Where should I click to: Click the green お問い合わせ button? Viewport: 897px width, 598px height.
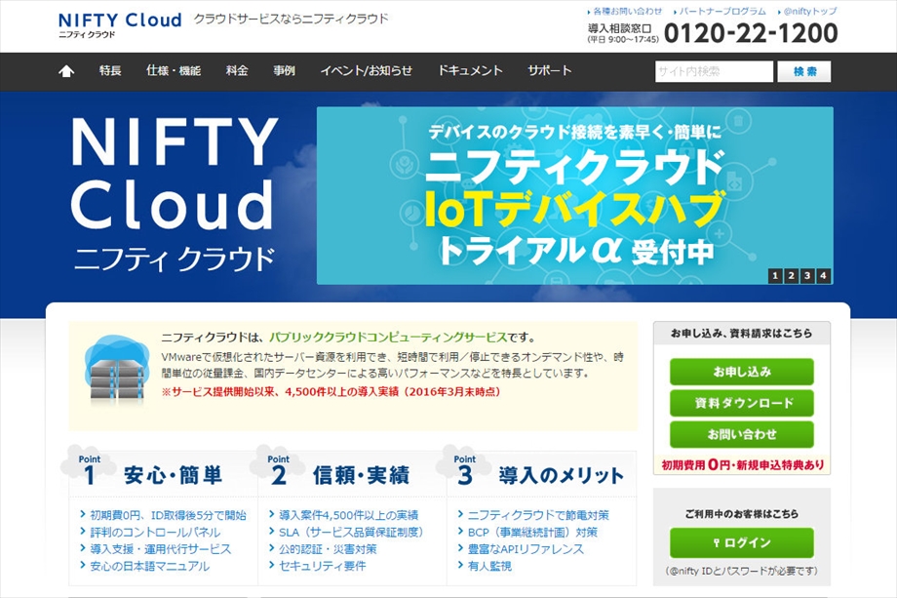(x=741, y=434)
